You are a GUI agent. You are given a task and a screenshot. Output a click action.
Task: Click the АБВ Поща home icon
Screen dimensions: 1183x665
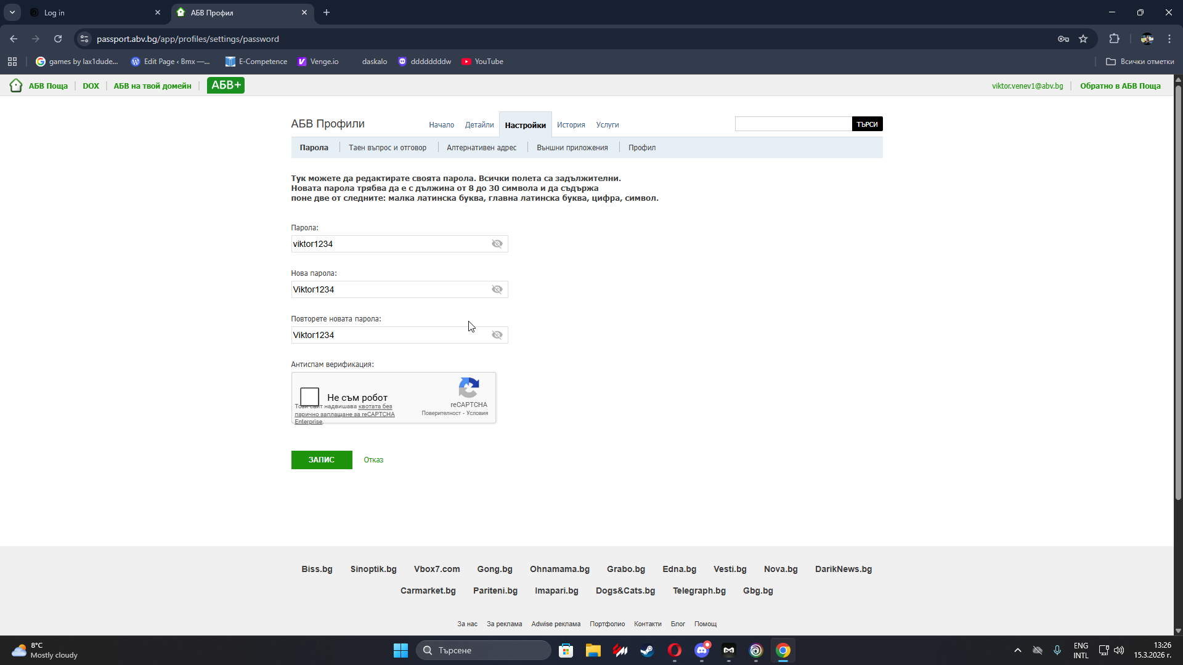click(x=16, y=86)
